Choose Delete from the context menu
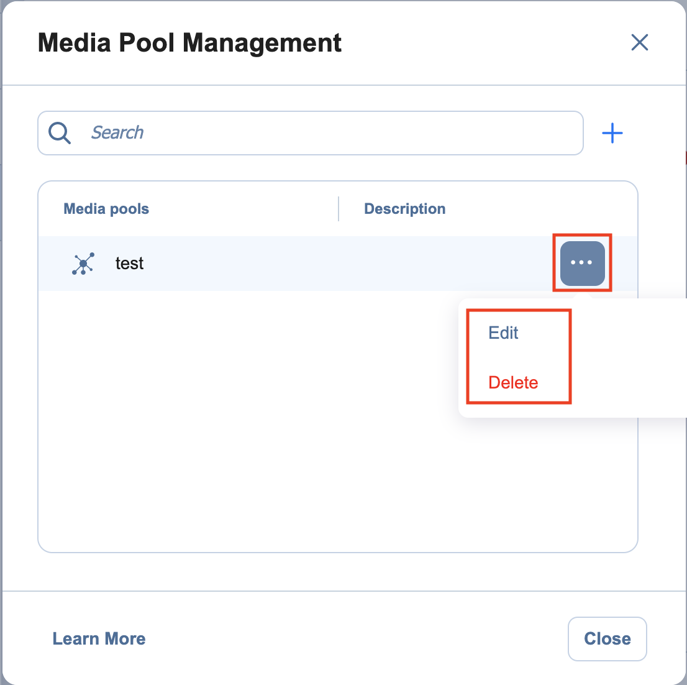The height and width of the screenshot is (685, 687). [x=513, y=383]
